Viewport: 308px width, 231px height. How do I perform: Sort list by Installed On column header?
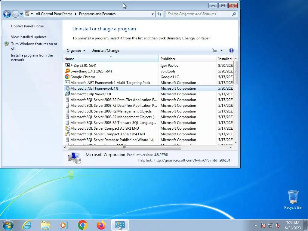click(x=225, y=59)
